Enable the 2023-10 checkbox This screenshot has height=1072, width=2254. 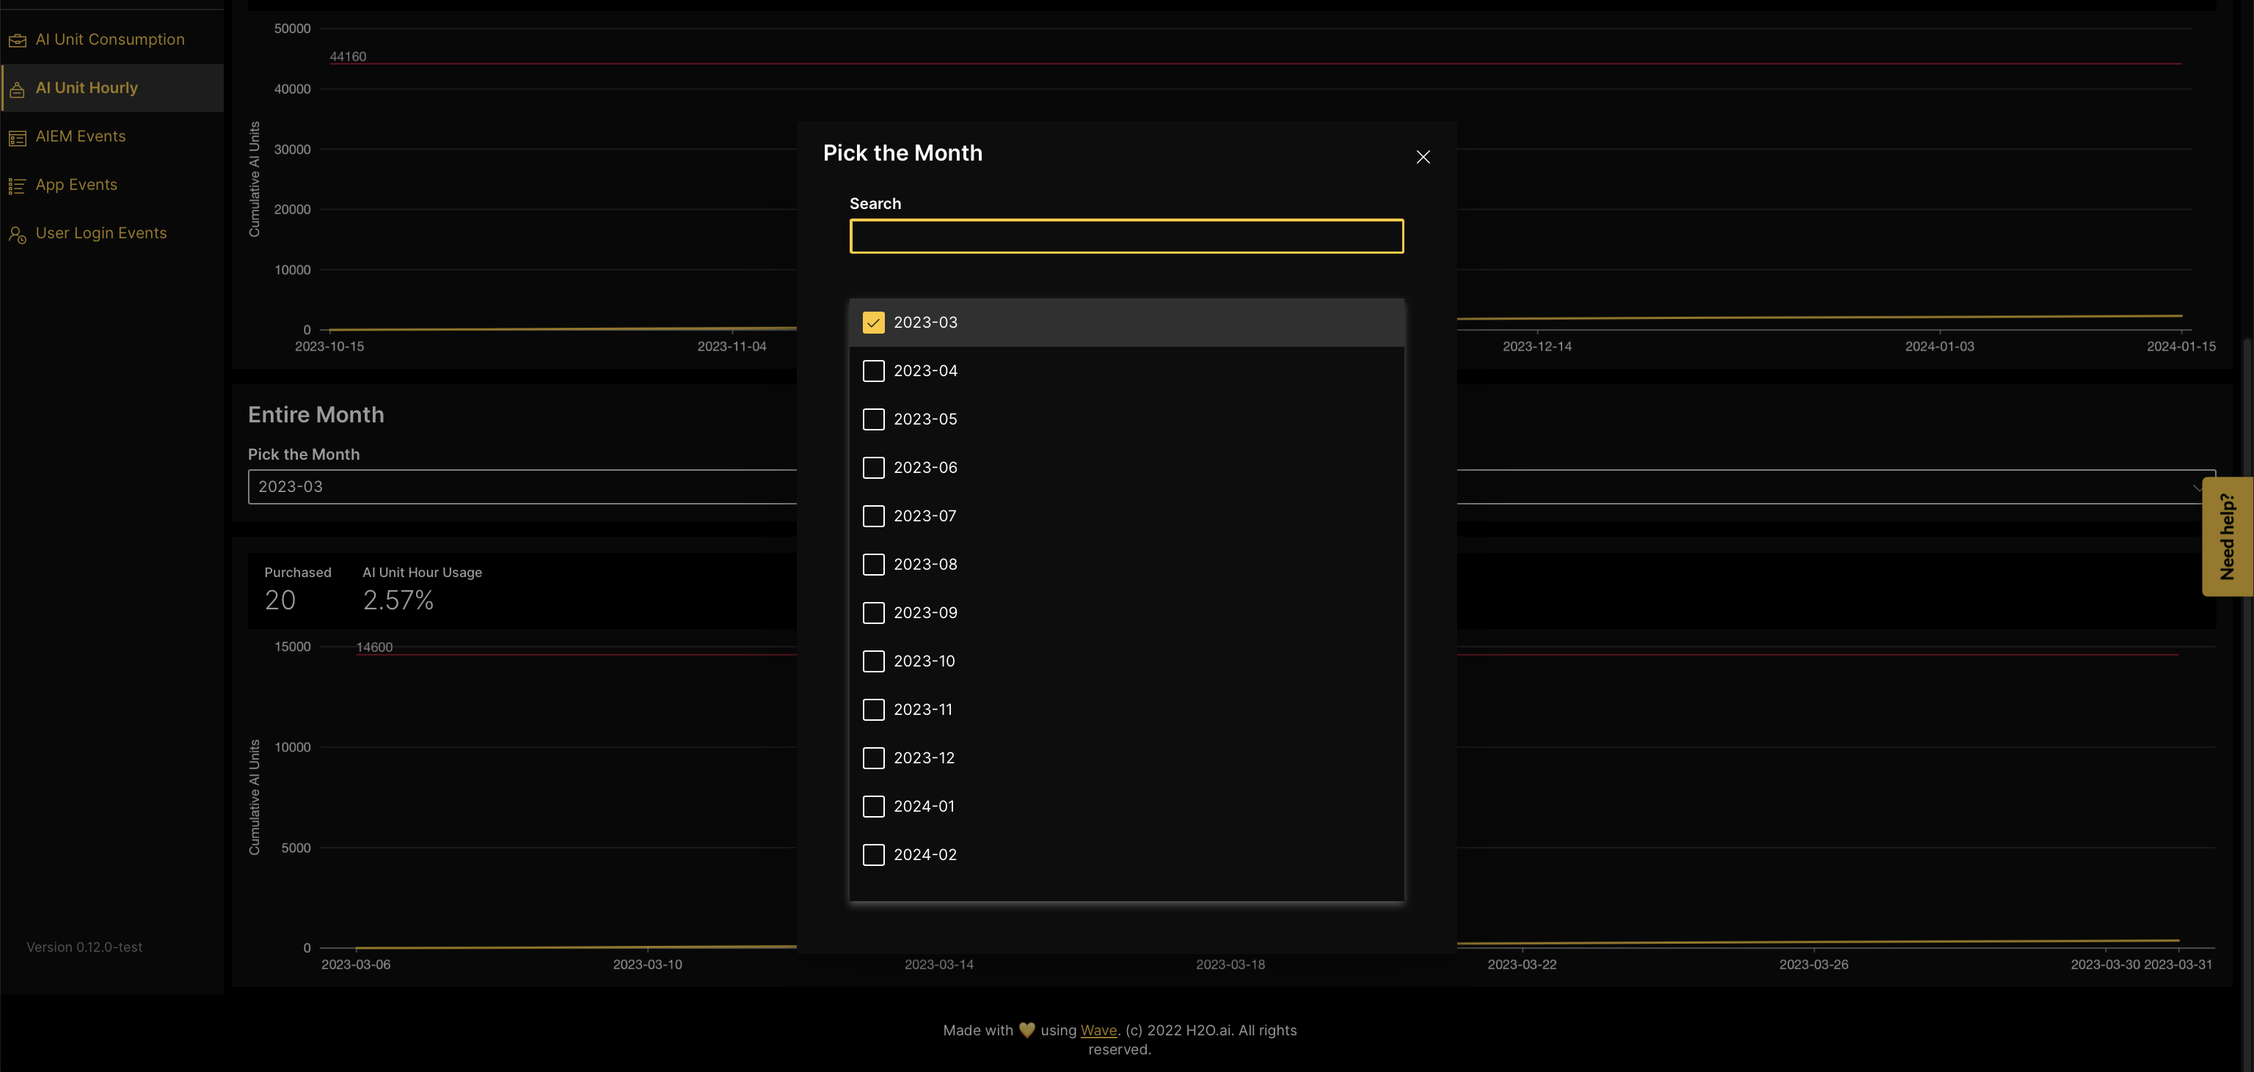(x=873, y=661)
